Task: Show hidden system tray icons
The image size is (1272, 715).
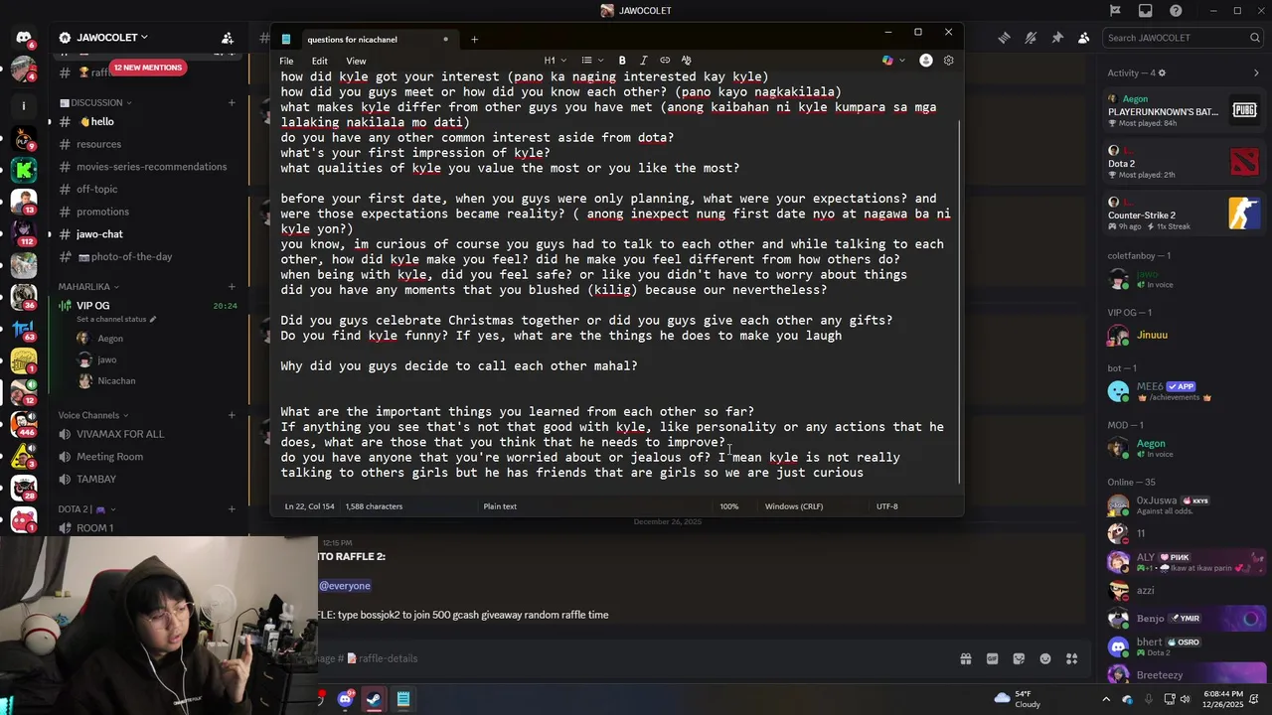Action: click(1108, 699)
